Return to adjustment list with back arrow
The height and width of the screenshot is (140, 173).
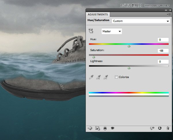click(90, 128)
